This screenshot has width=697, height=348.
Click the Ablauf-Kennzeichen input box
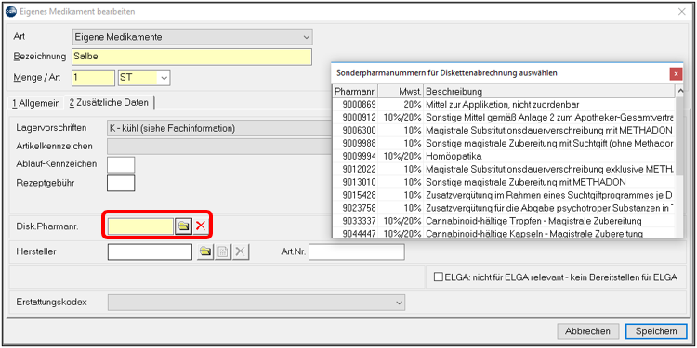[x=121, y=164]
